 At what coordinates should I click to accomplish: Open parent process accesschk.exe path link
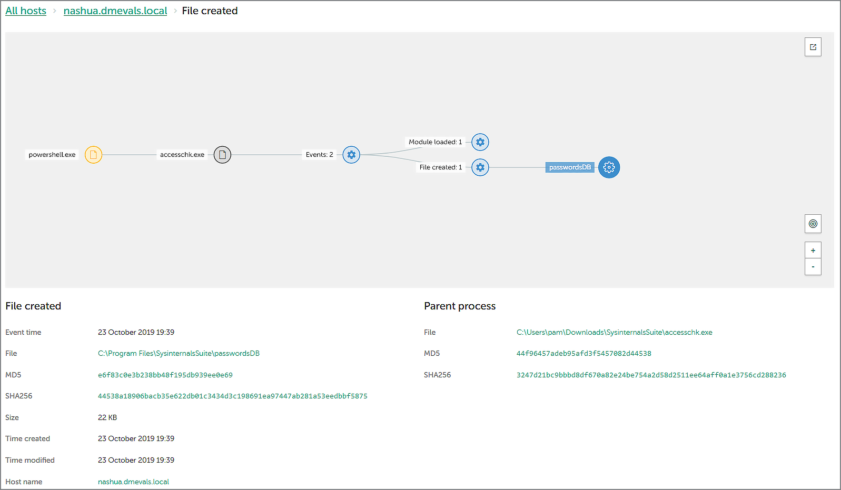pyautogui.click(x=614, y=333)
